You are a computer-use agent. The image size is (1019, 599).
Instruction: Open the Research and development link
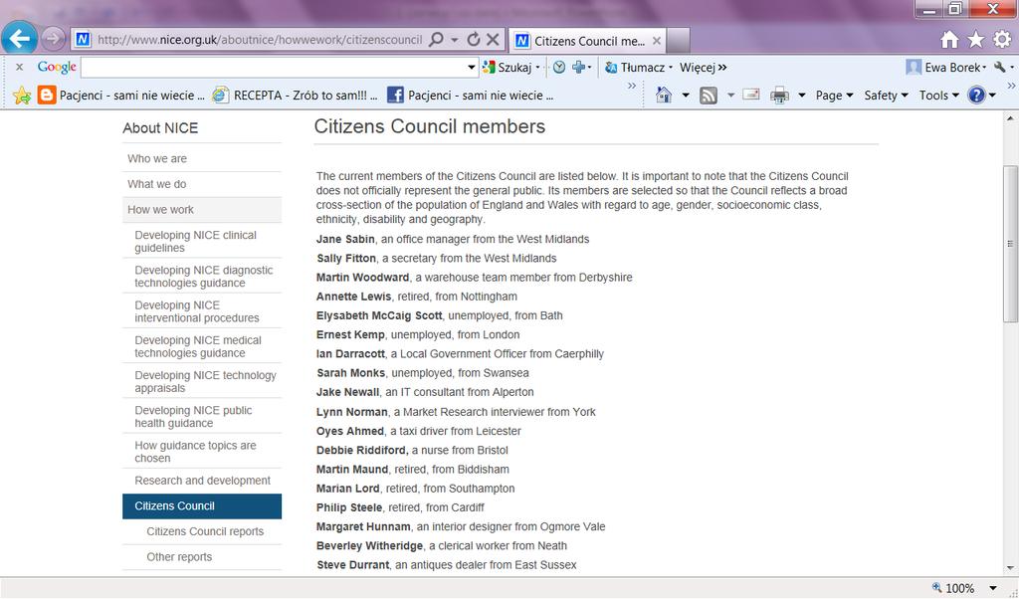point(203,481)
